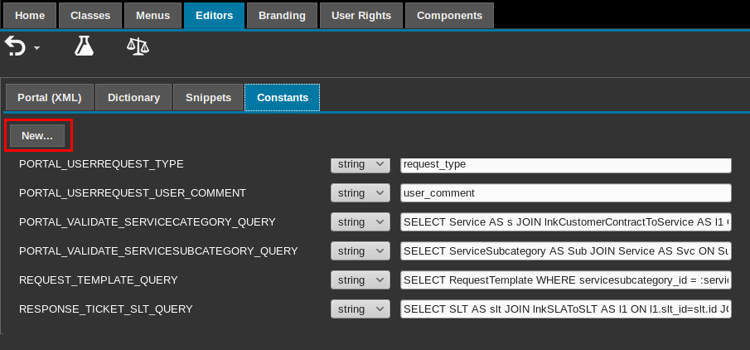This screenshot has width=750, height=350.
Task: Click the user_comment value field
Action: (x=565, y=193)
